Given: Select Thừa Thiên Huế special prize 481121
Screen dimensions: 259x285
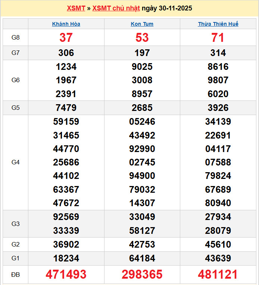Looking at the screenshot, I should coord(218,275).
